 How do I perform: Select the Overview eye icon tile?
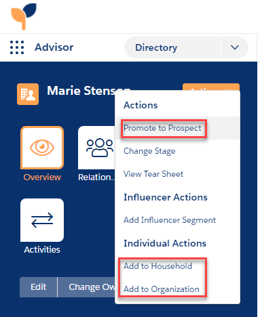(42, 148)
